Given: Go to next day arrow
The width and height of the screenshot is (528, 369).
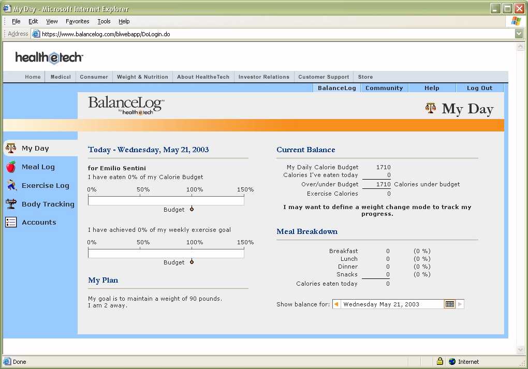Looking at the screenshot, I should (x=460, y=304).
